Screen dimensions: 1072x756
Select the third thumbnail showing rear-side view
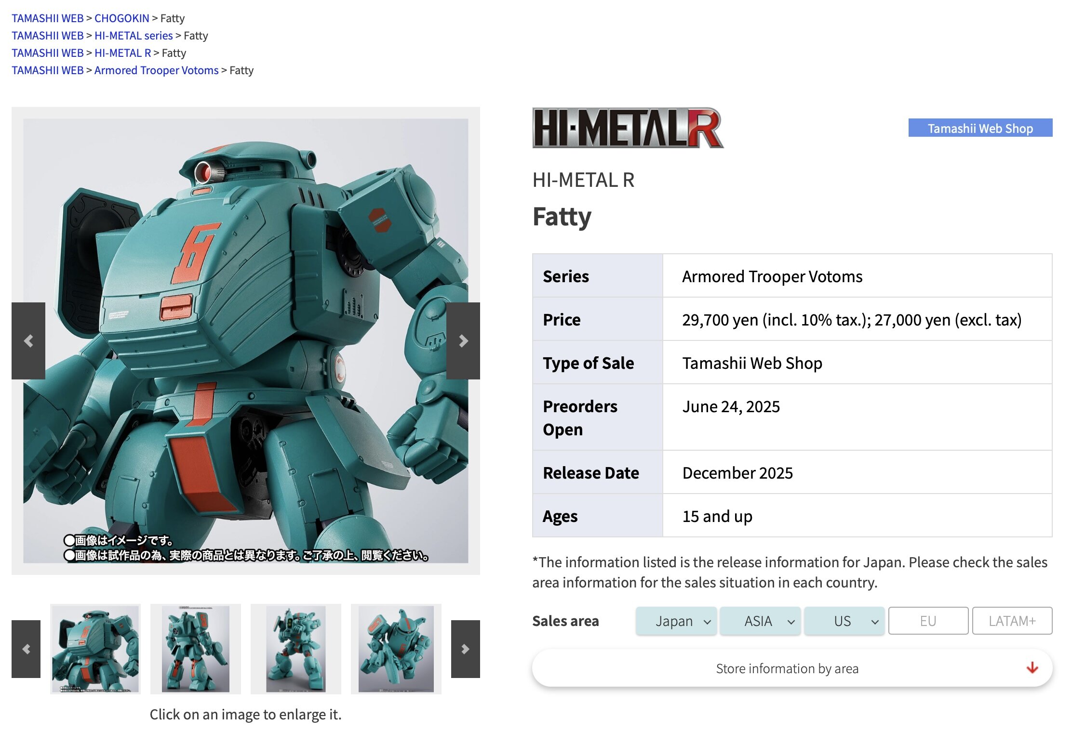tap(296, 649)
